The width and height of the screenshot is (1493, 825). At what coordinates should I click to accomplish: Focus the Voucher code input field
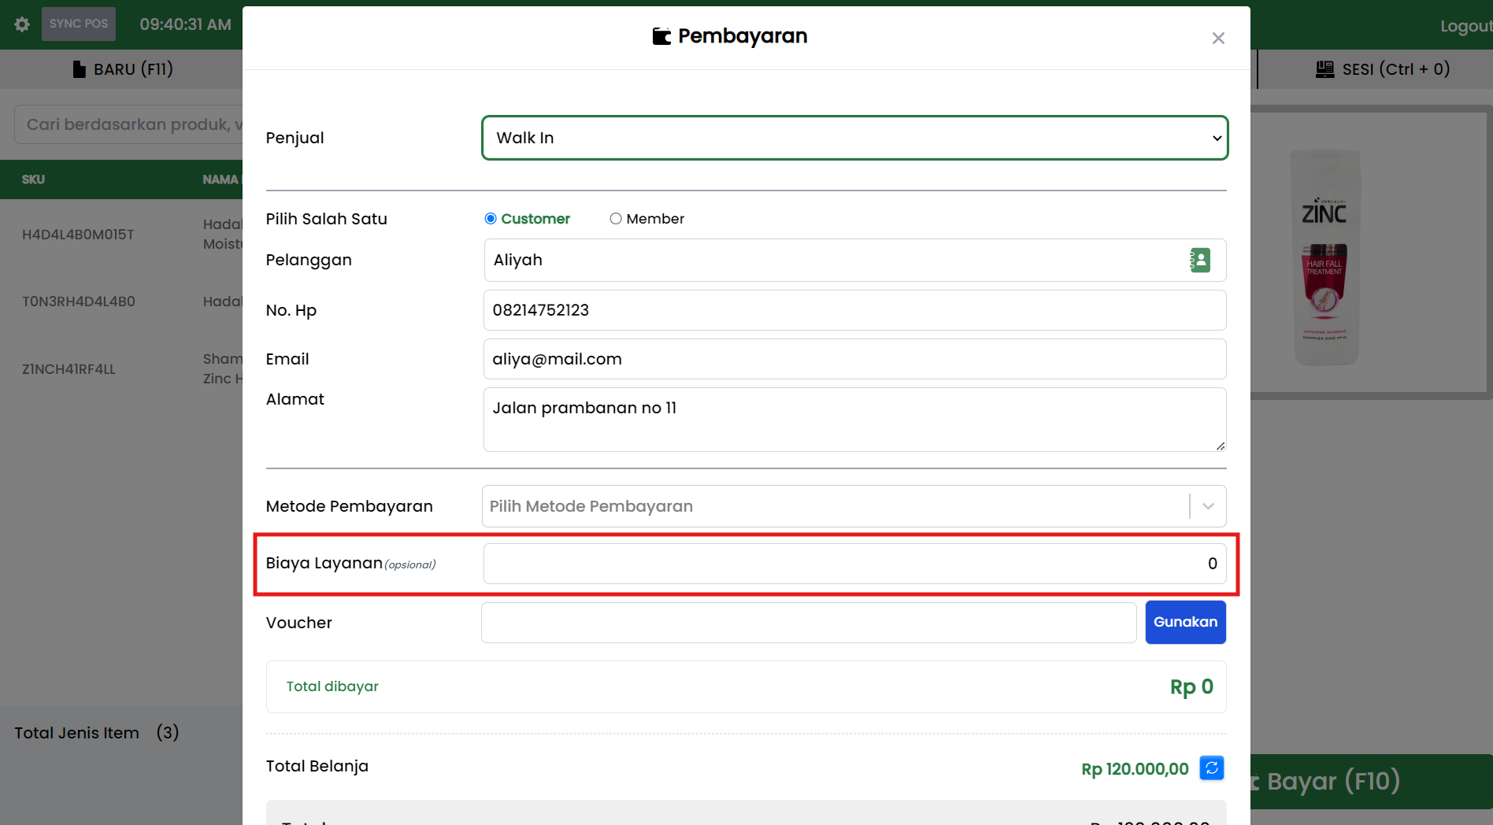pyautogui.click(x=808, y=623)
